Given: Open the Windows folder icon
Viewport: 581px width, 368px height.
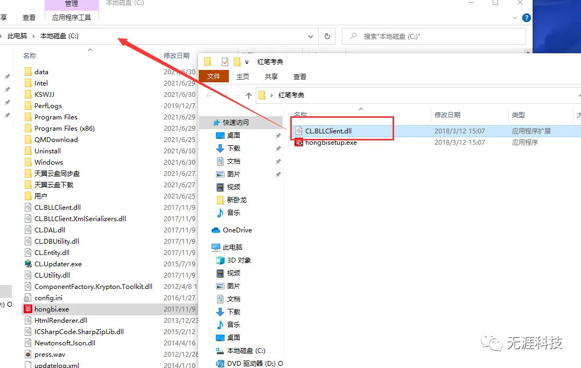Looking at the screenshot, I should [28, 162].
